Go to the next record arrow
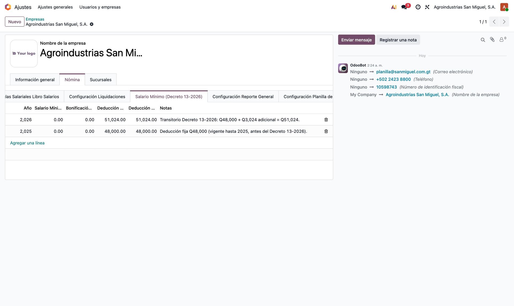This screenshot has height=306, width=514. (504, 22)
